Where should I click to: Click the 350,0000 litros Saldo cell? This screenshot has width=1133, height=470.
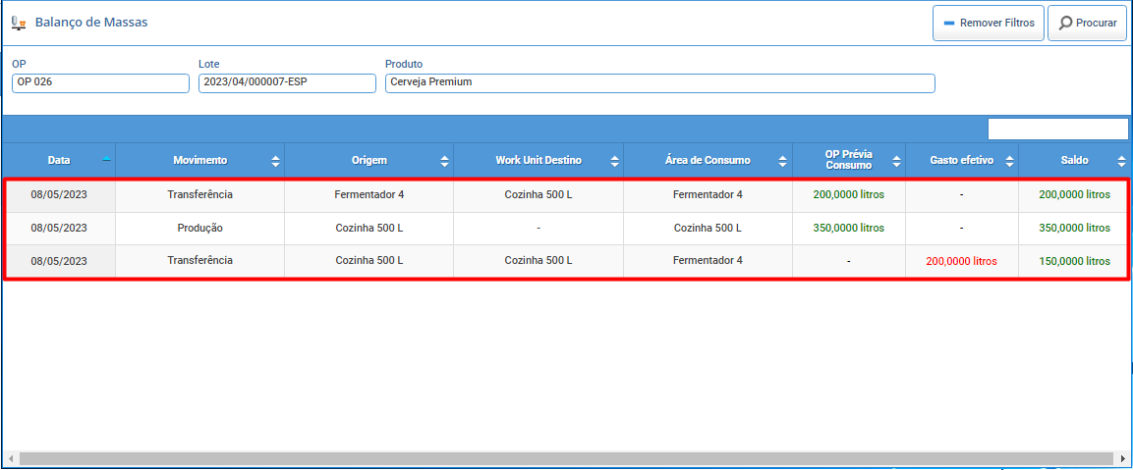(1074, 229)
